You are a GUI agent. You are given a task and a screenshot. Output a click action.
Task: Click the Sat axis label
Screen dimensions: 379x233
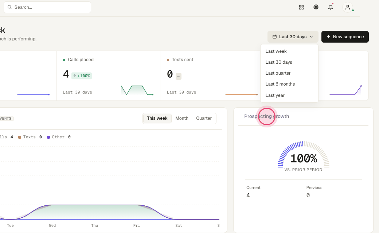click(179, 225)
